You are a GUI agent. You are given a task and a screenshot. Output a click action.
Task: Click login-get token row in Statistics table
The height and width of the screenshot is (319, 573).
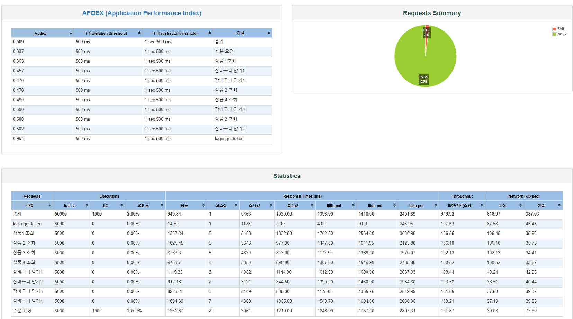(287, 224)
